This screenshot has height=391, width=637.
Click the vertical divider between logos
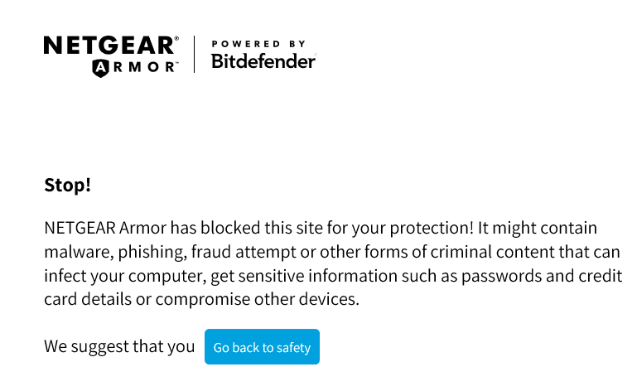click(195, 54)
